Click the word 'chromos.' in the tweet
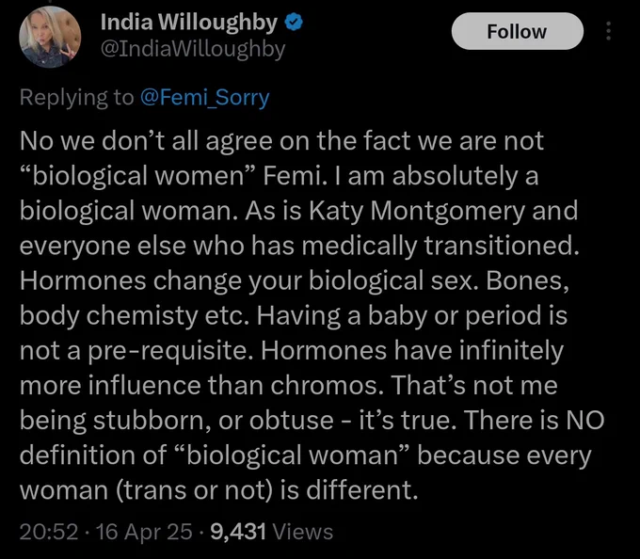Screen dimensions: 640x559 pos(327,386)
